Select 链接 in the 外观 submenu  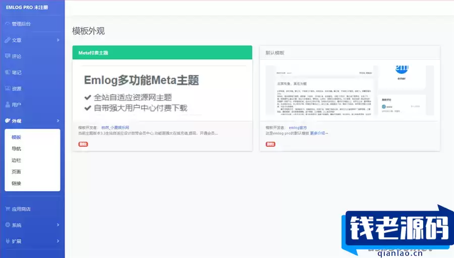[x=16, y=183]
